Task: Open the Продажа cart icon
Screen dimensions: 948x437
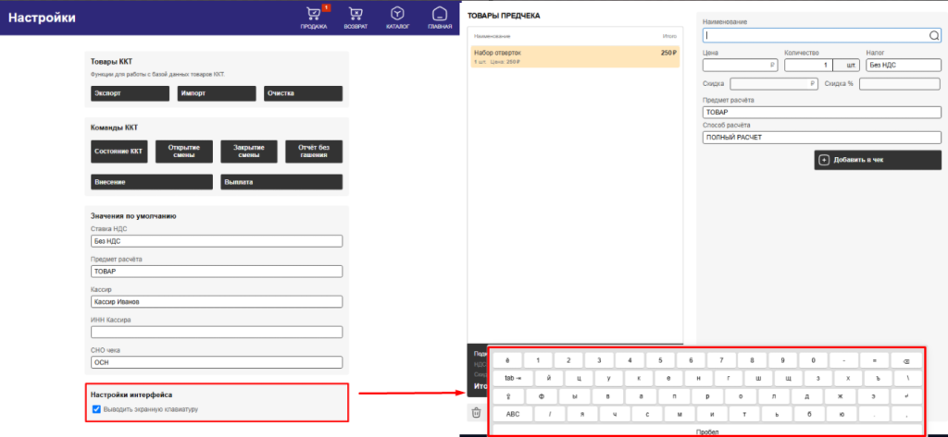Action: (313, 14)
